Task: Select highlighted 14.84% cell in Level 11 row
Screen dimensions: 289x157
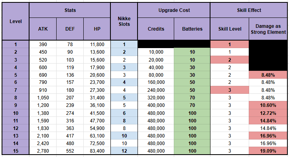Action: click(x=268, y=120)
